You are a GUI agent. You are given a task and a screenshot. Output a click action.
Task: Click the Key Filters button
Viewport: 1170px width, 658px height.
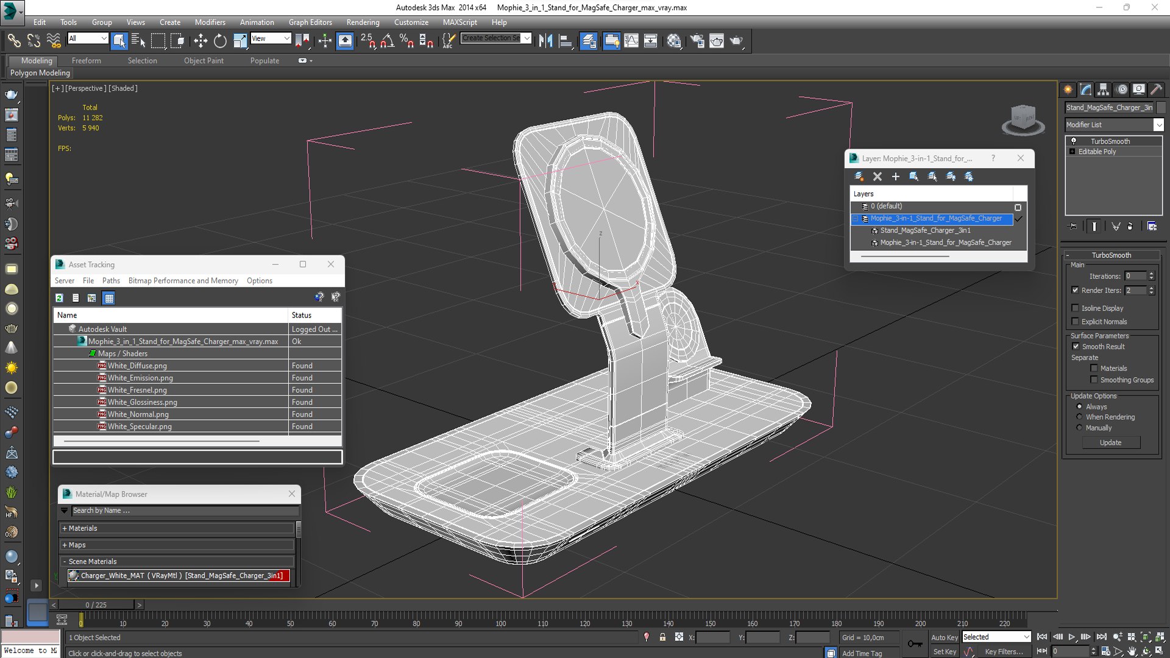click(1004, 651)
